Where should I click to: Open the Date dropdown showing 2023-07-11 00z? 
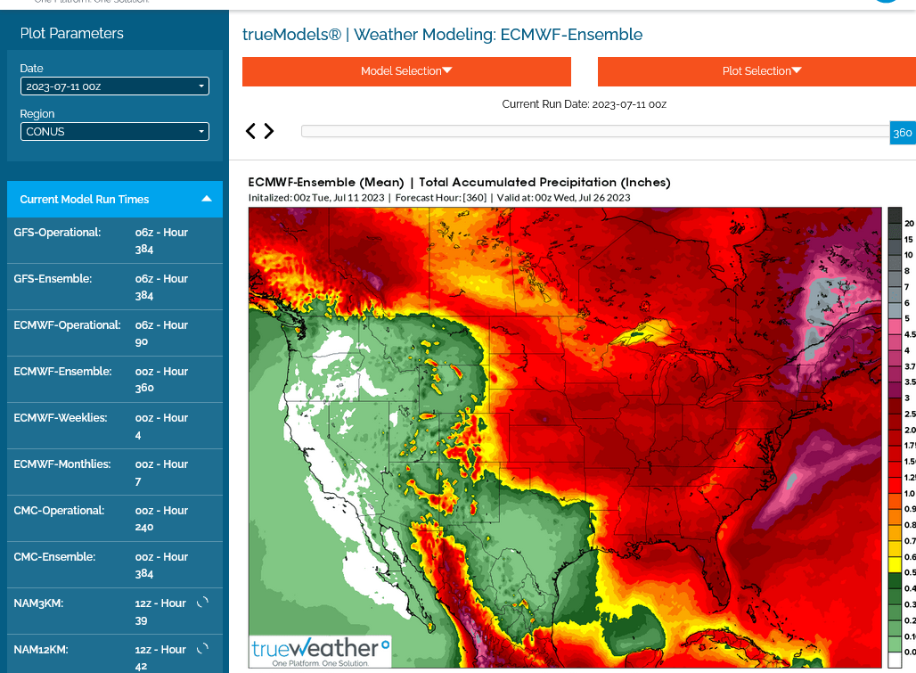(x=114, y=86)
